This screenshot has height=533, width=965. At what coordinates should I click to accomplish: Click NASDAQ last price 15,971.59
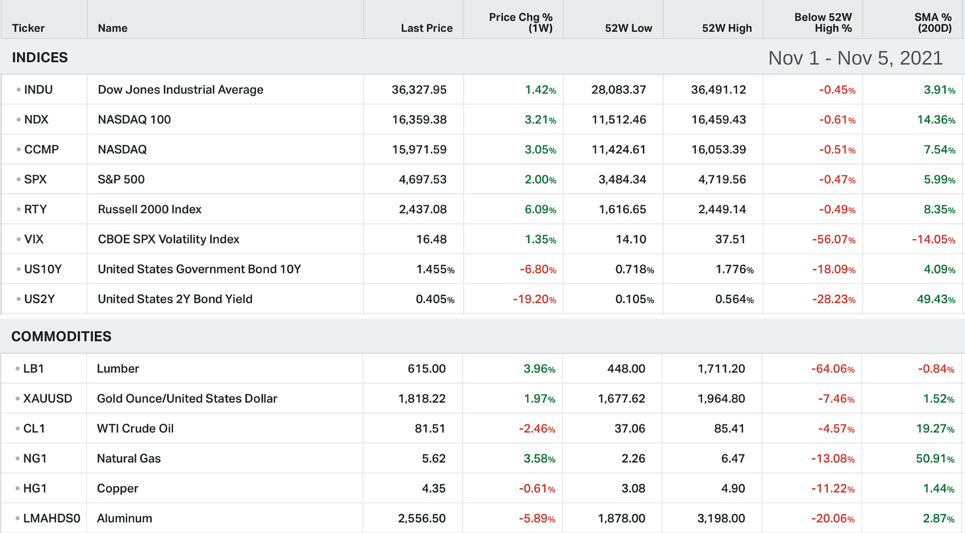click(420, 149)
